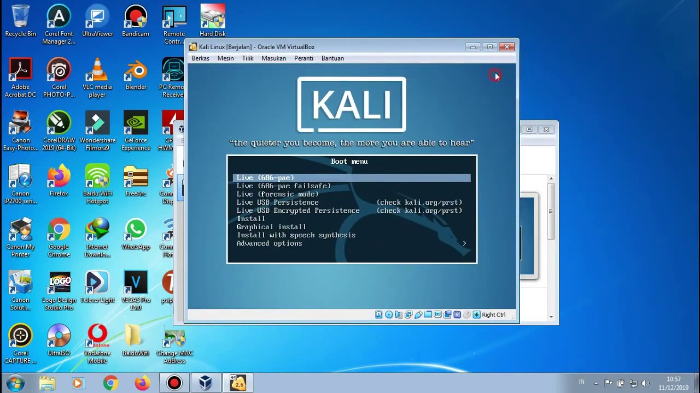The height and width of the screenshot is (393, 700).
Task: Select the Google Chrome desktop icon
Action: click(x=59, y=237)
